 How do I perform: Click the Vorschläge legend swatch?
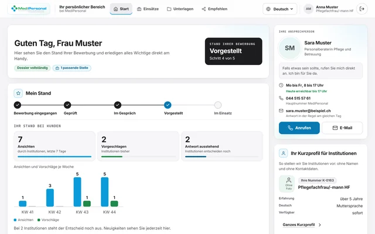(39, 220)
